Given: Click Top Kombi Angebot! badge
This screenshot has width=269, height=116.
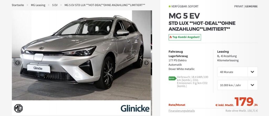Looking at the screenshot, I should 185,37.
